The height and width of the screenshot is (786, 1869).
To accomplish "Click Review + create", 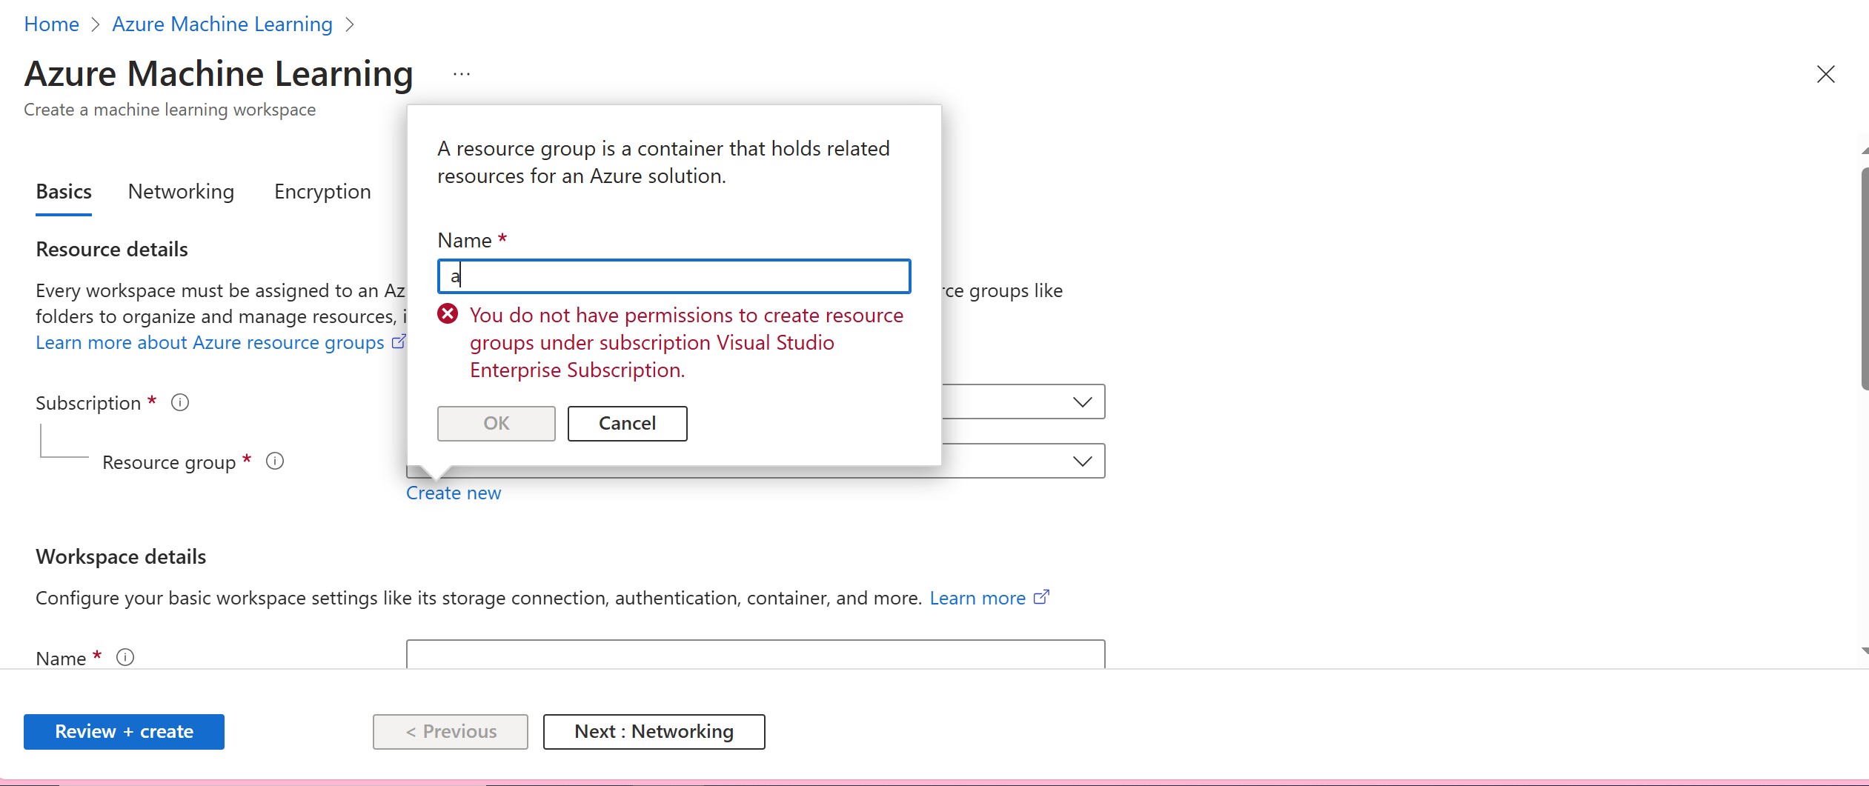I will [123, 731].
